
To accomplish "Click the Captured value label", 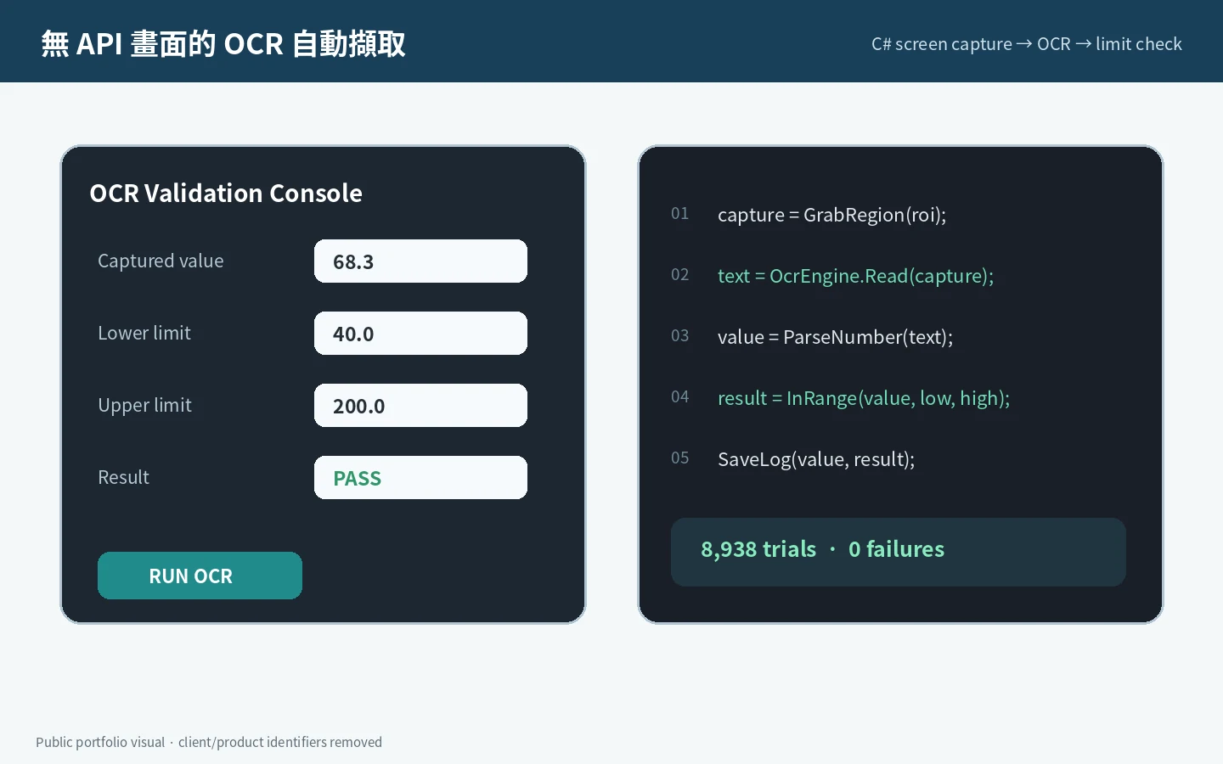I will pyautogui.click(x=161, y=261).
